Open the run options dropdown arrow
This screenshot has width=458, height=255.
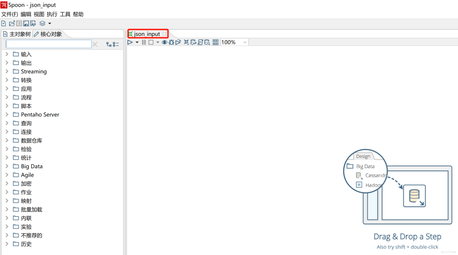[x=137, y=42]
